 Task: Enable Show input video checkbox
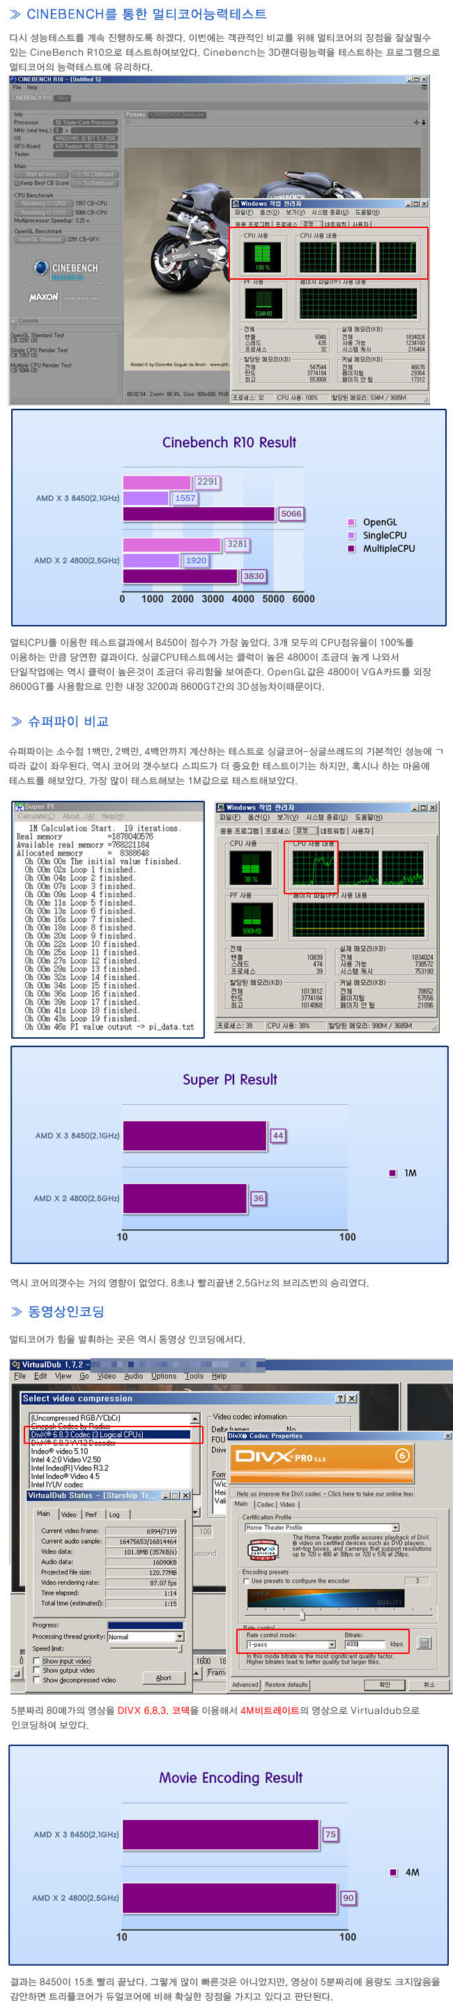pyautogui.click(x=37, y=1661)
